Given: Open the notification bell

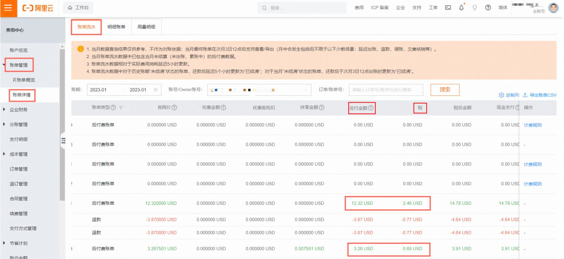Looking at the screenshot, I should tap(461, 7).
